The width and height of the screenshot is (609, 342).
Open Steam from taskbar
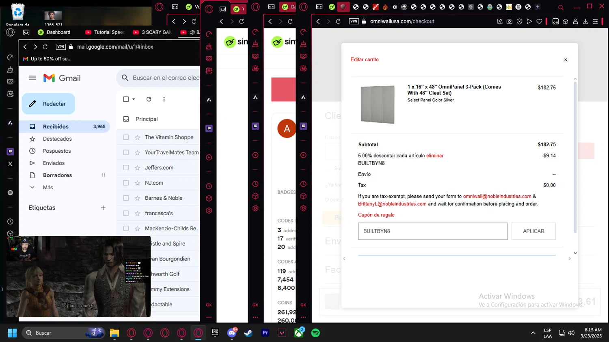pyautogui.click(x=248, y=333)
